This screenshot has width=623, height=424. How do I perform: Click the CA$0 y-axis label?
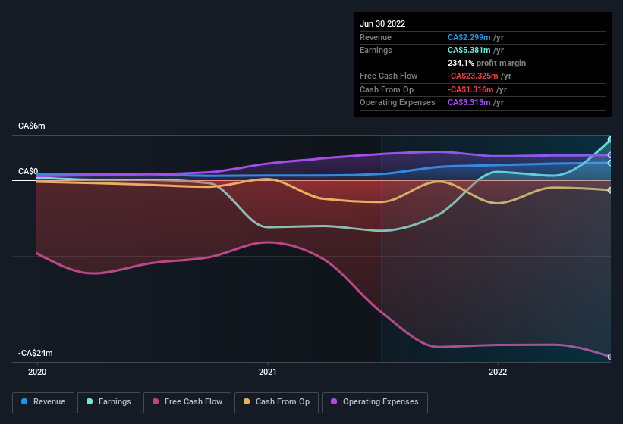(28, 171)
